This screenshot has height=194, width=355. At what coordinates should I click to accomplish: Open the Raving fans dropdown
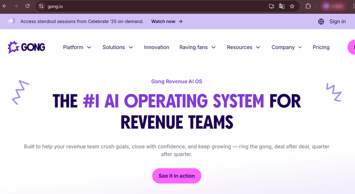coord(197,47)
